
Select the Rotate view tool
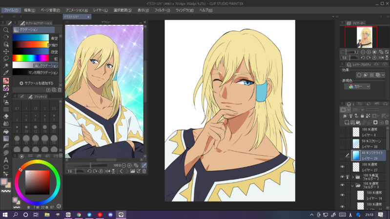coord(6,37)
